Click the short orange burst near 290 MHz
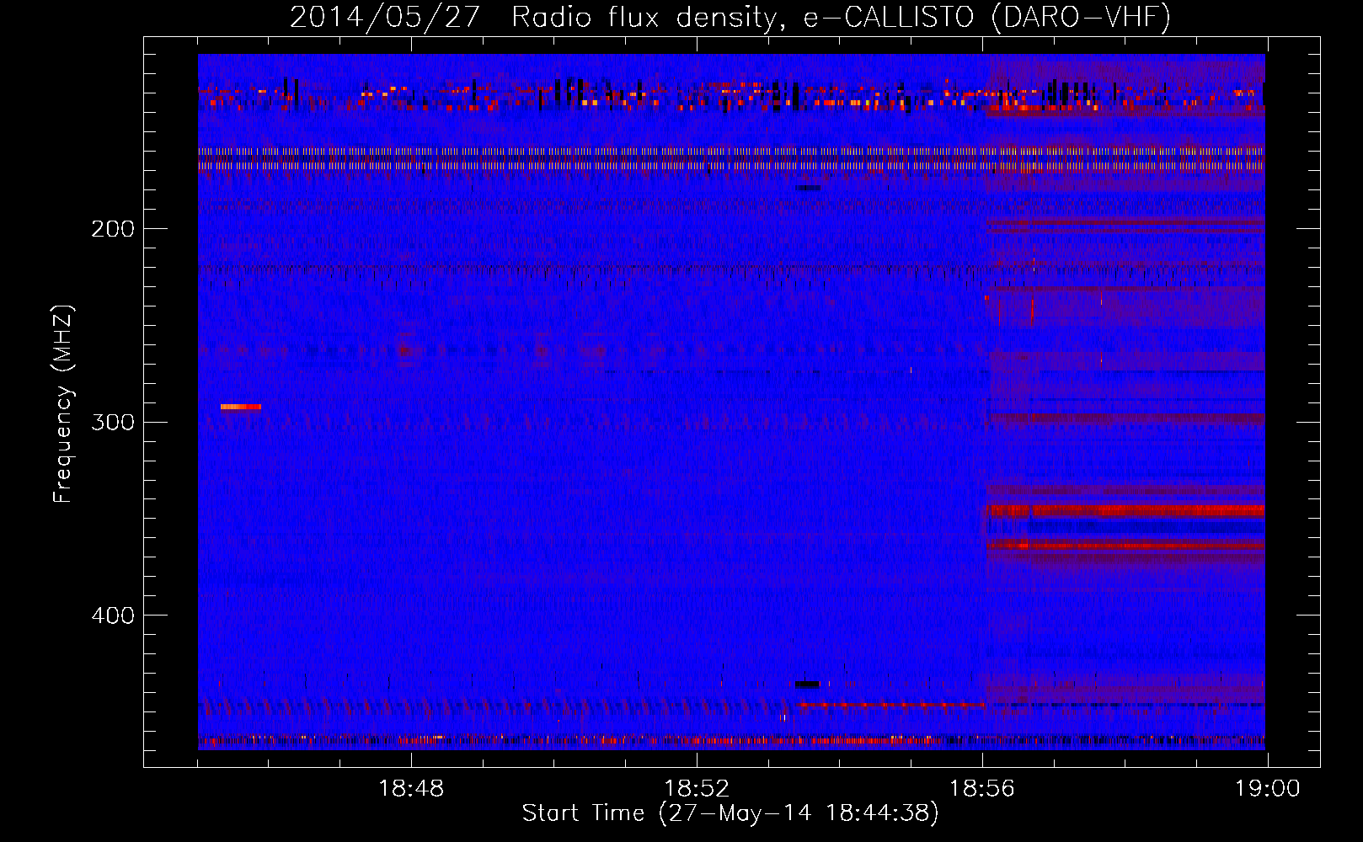This screenshot has height=842, width=1363. tap(241, 407)
